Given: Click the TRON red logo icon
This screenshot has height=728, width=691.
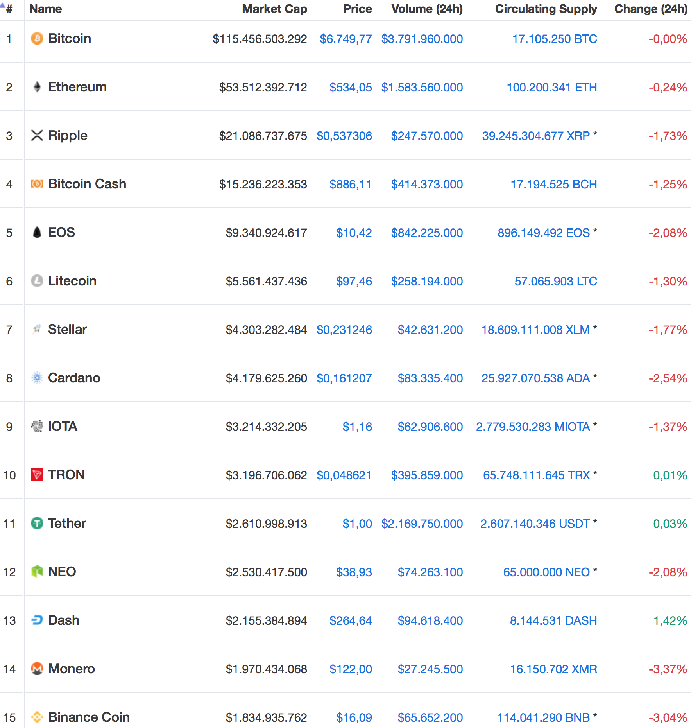Looking at the screenshot, I should 37,475.
